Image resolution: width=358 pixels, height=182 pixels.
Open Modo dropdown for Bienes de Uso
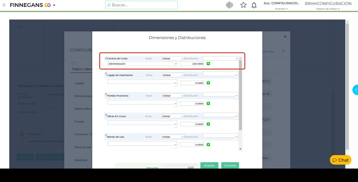coord(173,137)
